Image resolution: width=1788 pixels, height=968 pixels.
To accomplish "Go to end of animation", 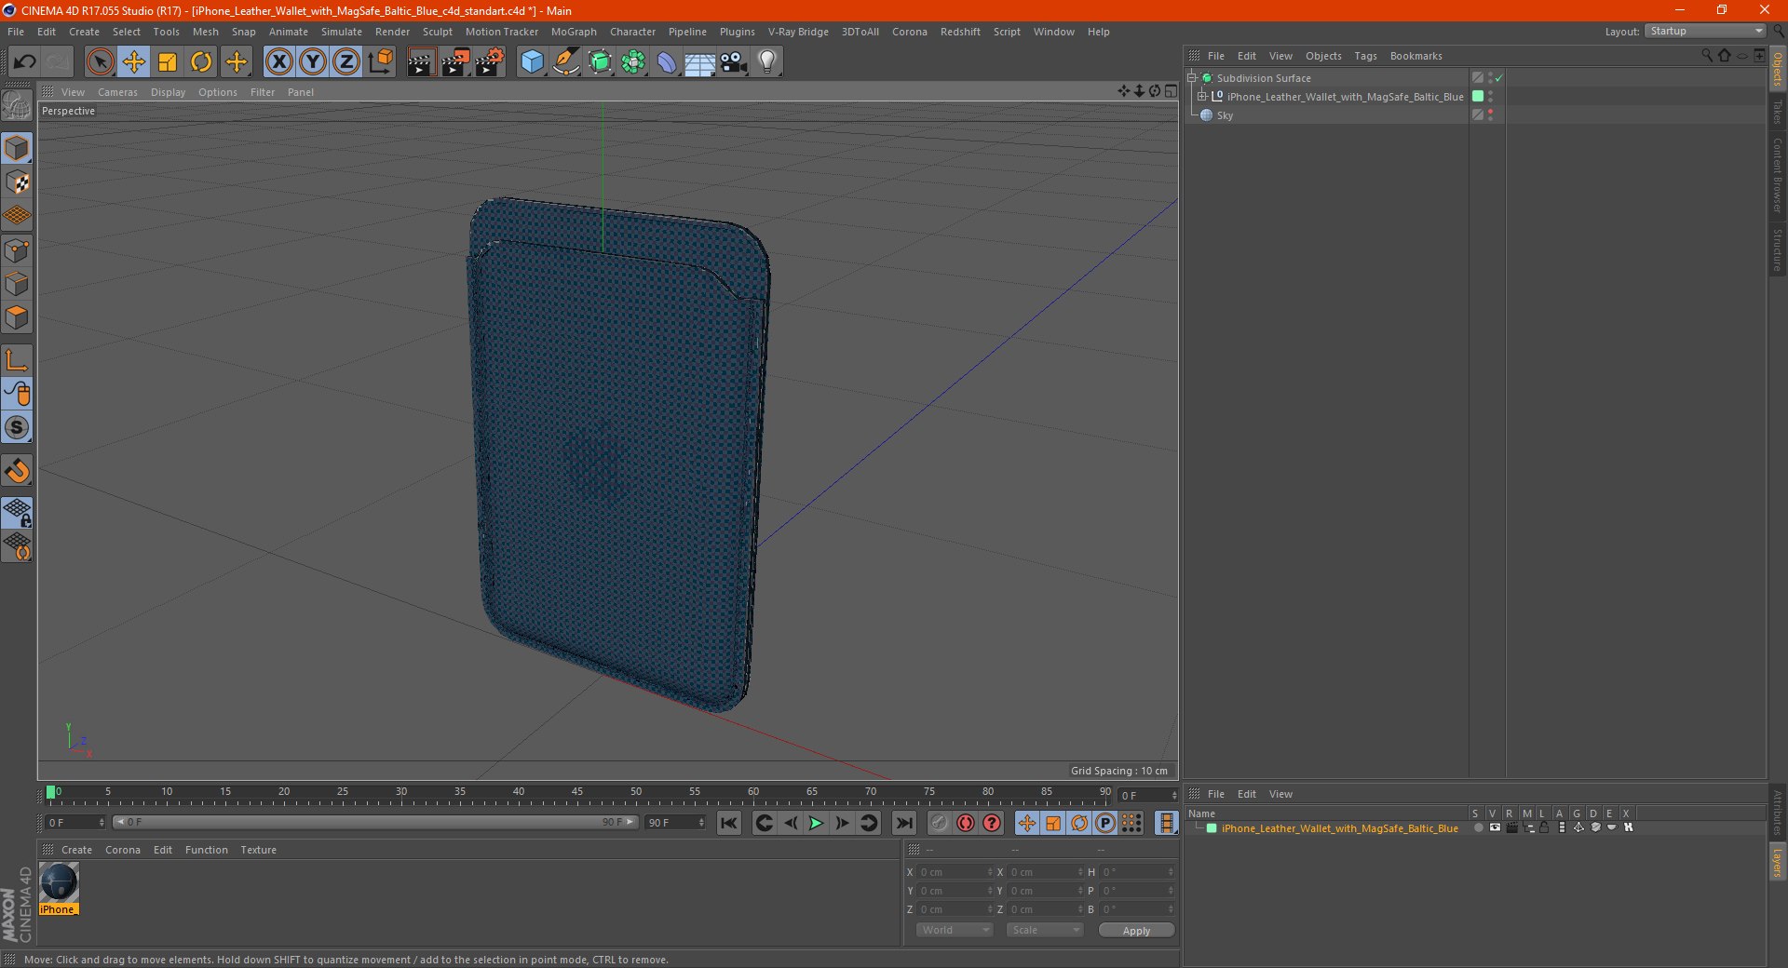I will pos(903,823).
